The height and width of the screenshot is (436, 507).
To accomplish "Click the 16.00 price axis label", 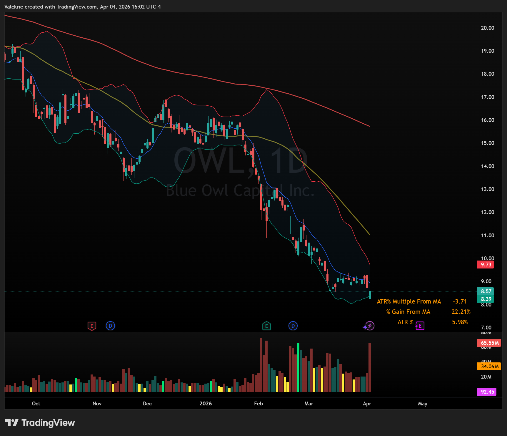I will (x=488, y=120).
